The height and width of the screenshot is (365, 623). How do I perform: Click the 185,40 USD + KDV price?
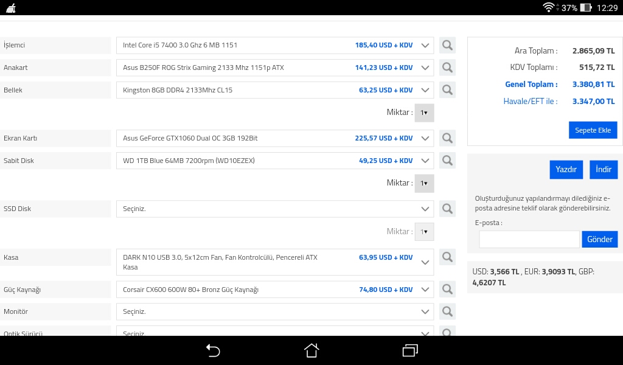[384, 45]
